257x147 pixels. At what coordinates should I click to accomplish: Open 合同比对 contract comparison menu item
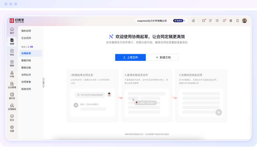pos(26,74)
